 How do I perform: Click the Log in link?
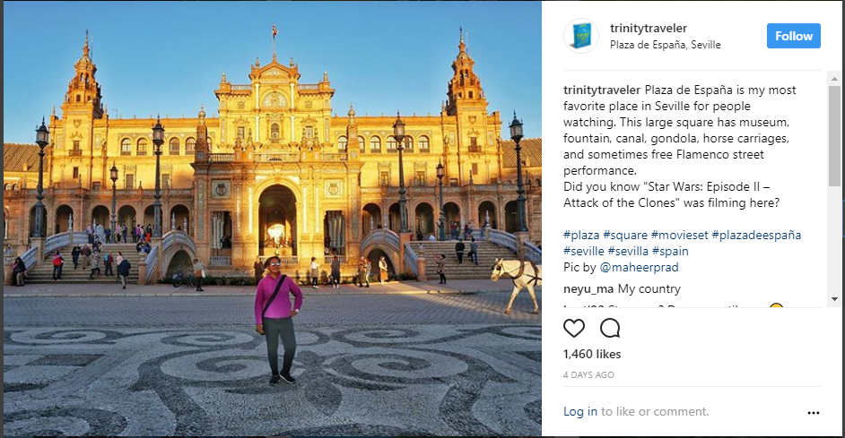tap(579, 411)
